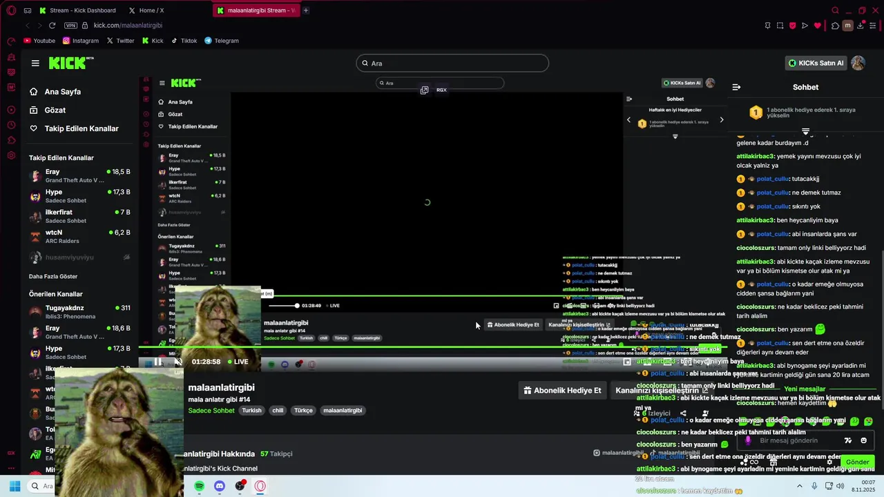The image size is (884, 497).
Task: Toggle Kick sidebar hamburger menu
Action: coord(35,63)
